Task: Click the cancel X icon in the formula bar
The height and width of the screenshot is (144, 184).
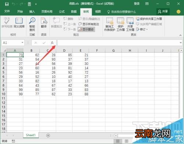Action: tap(36, 43)
